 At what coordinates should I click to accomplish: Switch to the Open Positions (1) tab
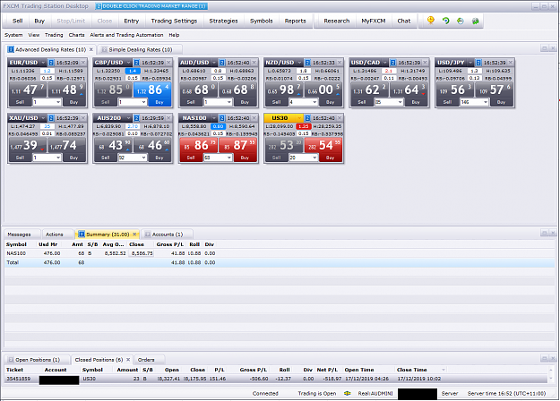37,360
